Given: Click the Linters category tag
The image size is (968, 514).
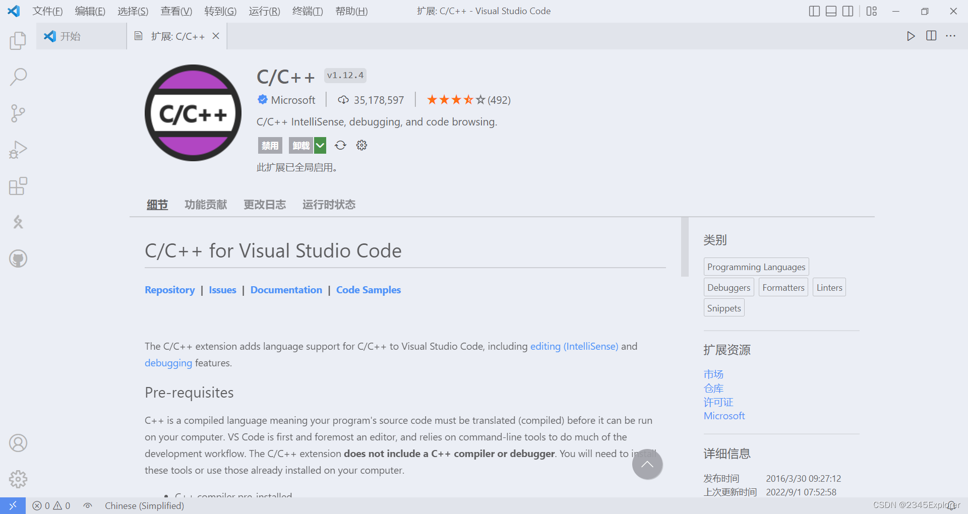Looking at the screenshot, I should pyautogui.click(x=829, y=287).
